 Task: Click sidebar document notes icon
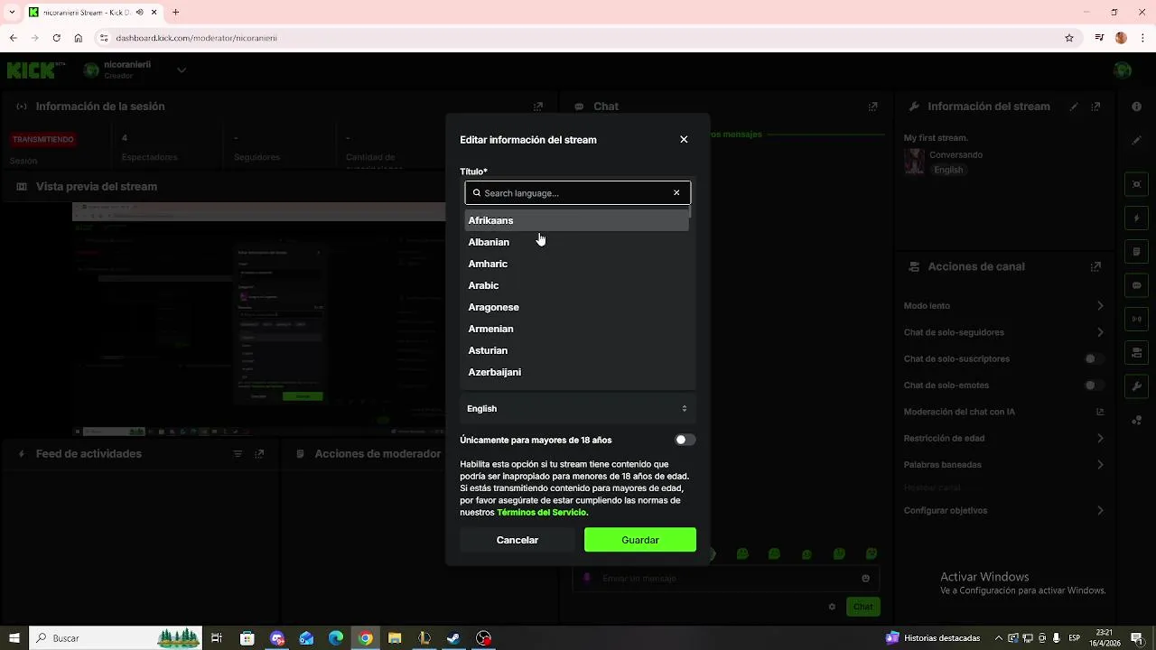pos(1137,252)
